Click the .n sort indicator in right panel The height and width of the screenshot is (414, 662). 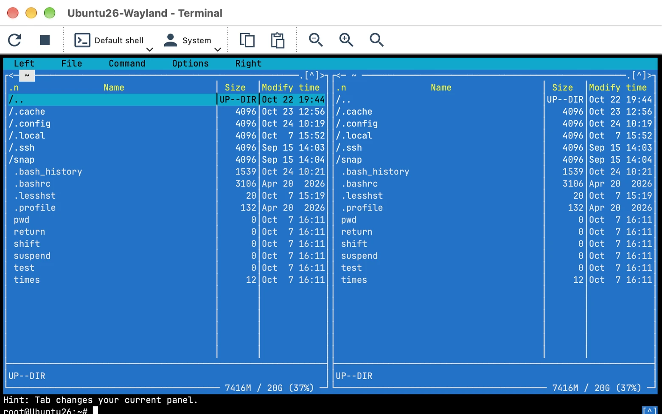pyautogui.click(x=341, y=88)
